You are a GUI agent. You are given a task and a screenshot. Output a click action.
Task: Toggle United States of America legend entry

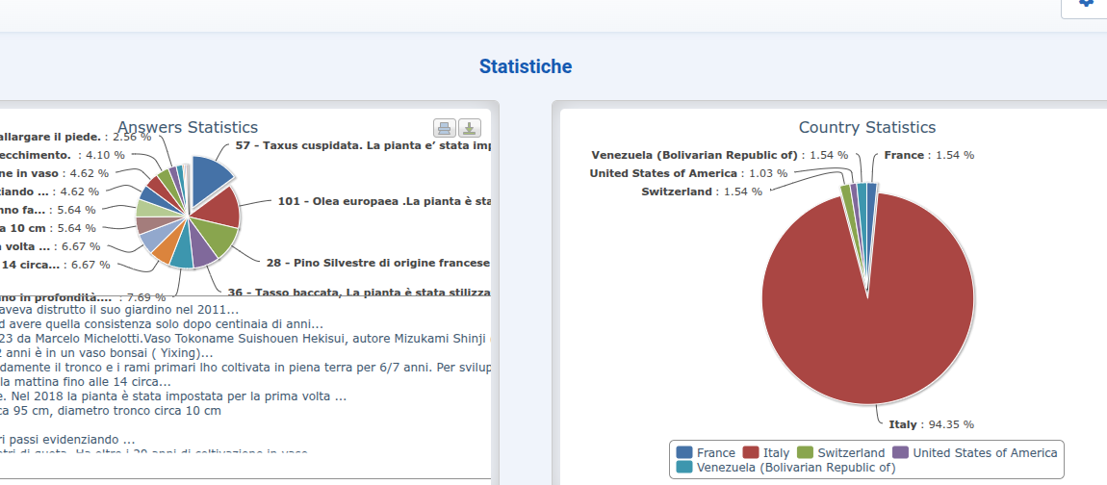coord(974,452)
